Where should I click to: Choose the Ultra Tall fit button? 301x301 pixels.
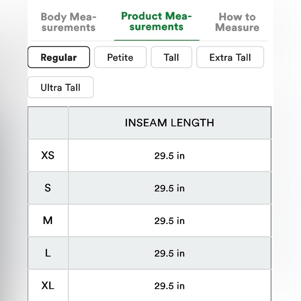(61, 87)
